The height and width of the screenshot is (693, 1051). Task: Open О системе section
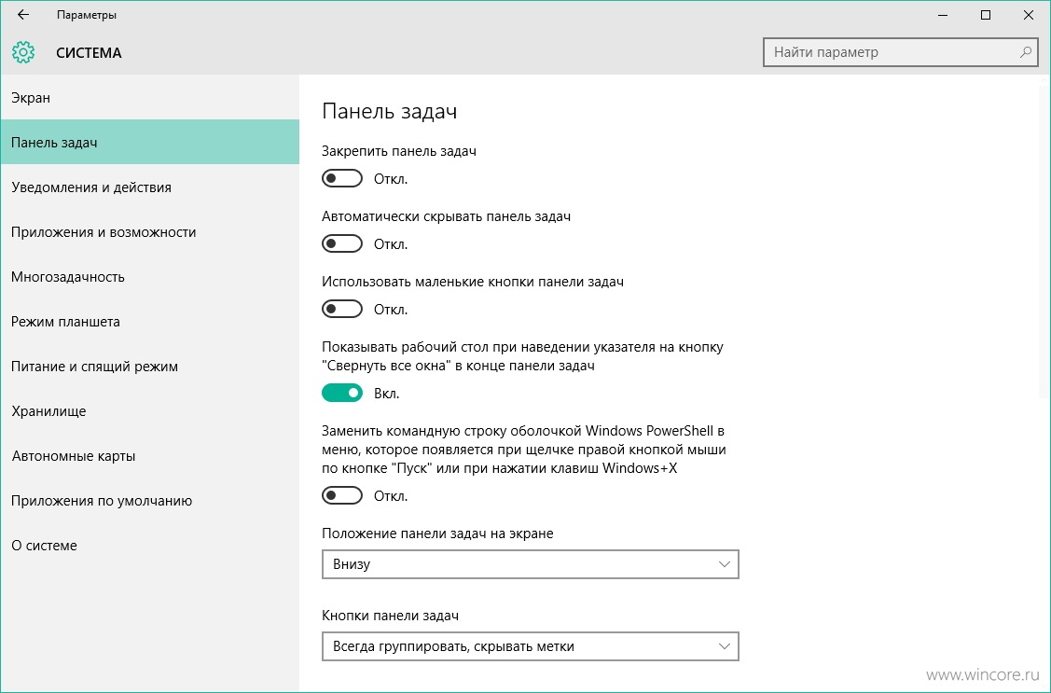[150, 546]
